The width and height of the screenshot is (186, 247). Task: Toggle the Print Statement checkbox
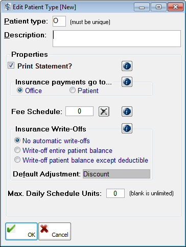[11, 65]
